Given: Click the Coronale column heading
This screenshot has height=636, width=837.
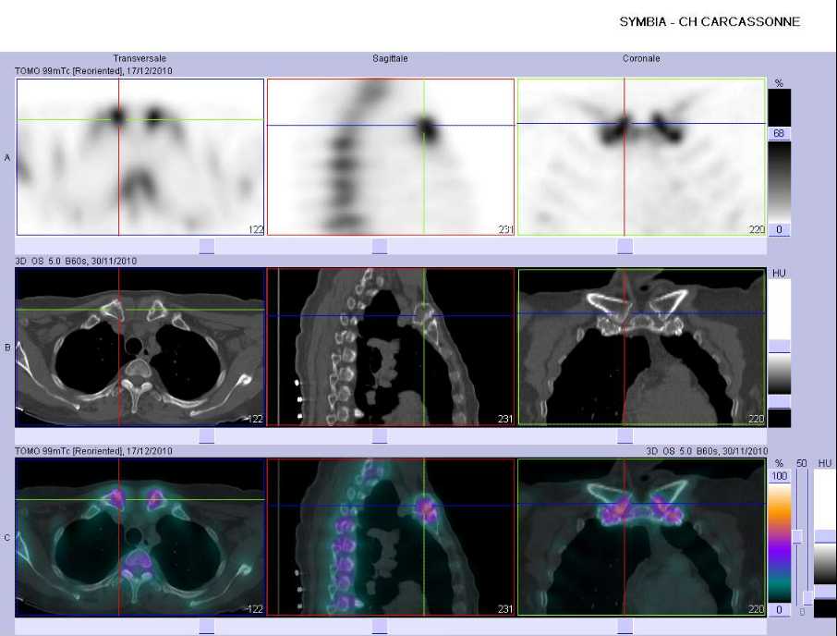Looking at the screenshot, I should [641, 58].
